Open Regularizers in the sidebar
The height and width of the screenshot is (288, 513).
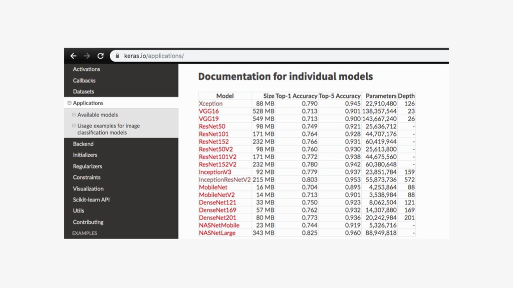(87, 166)
